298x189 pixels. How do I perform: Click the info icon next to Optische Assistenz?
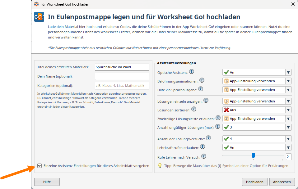192,71
